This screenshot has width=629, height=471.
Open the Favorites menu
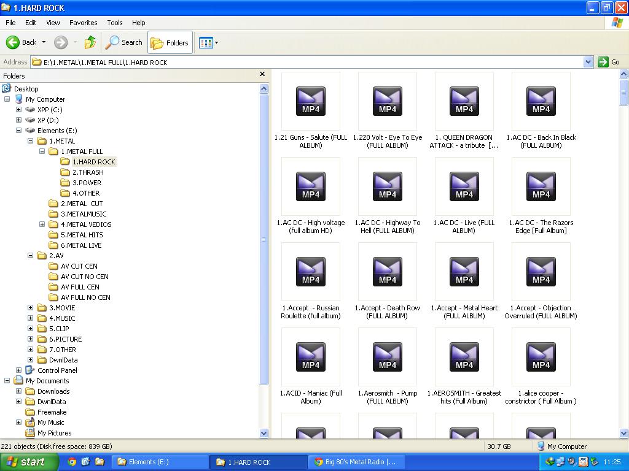[x=83, y=23]
